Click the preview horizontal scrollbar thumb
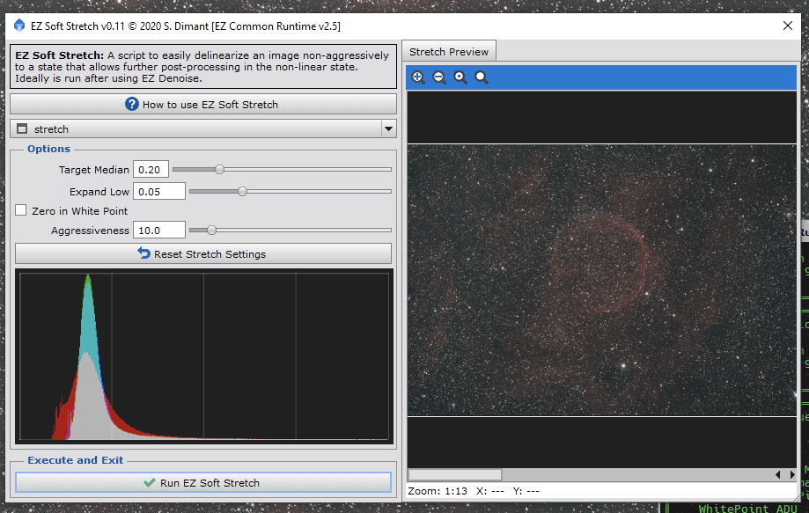The width and height of the screenshot is (809, 513). pyautogui.click(x=454, y=474)
